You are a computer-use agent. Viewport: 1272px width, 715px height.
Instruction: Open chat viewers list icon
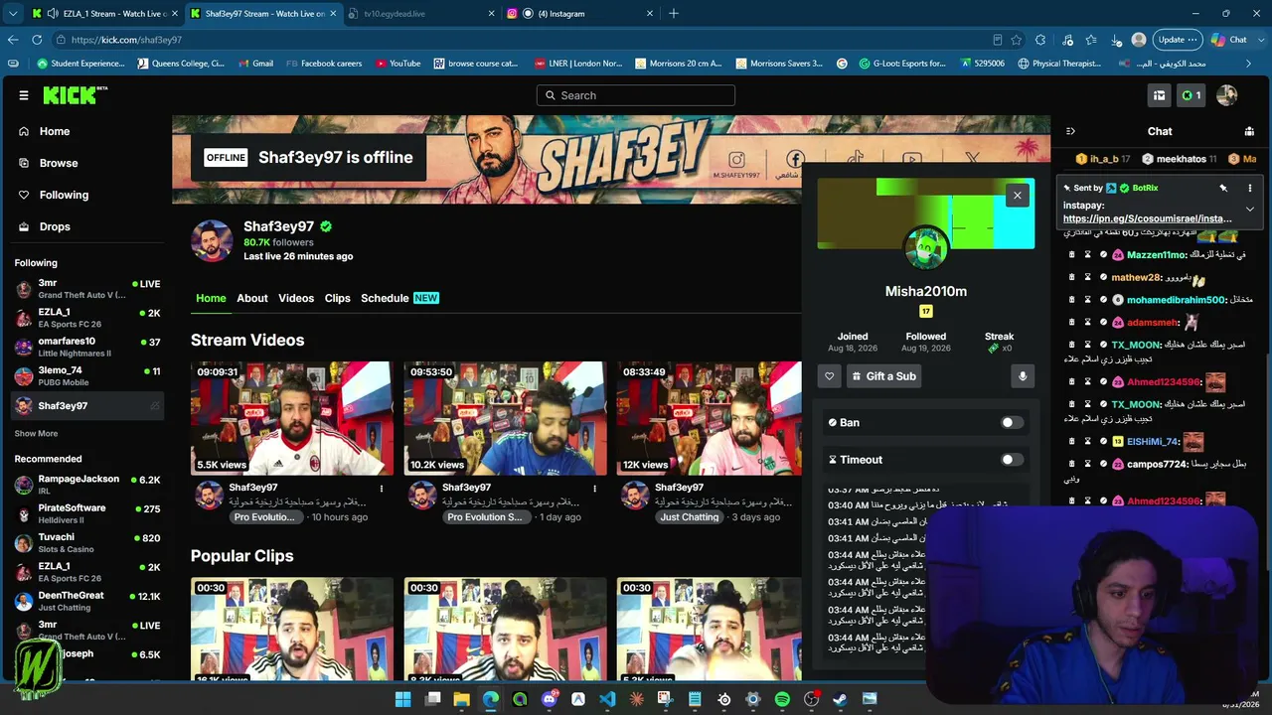coord(1249,131)
